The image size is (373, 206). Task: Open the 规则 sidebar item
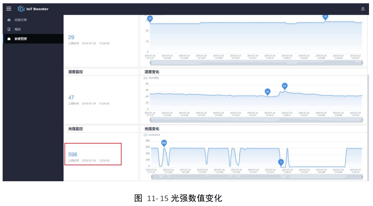18,29
